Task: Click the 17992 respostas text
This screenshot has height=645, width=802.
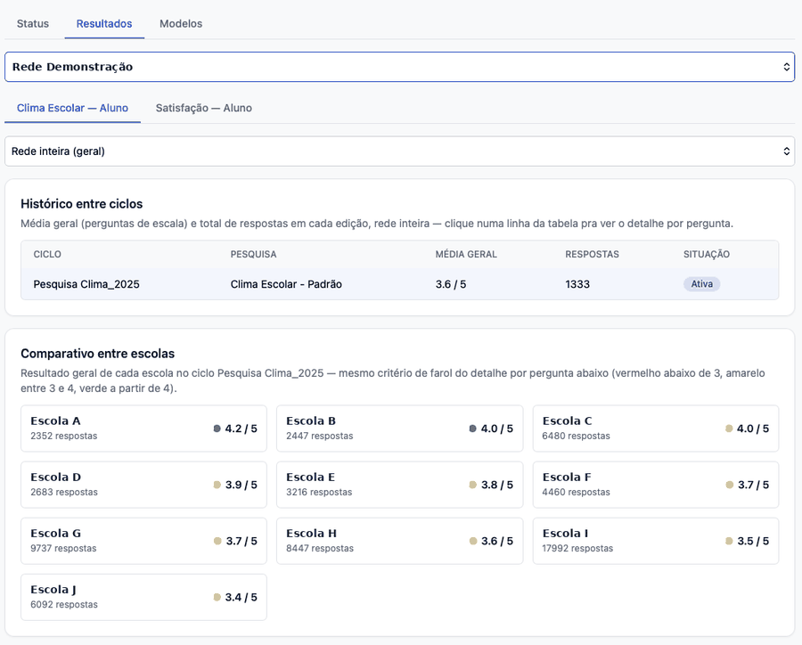Action: pos(578,548)
